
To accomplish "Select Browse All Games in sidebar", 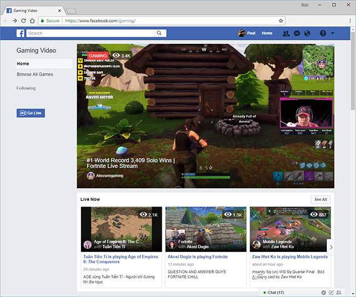I will [x=35, y=75].
